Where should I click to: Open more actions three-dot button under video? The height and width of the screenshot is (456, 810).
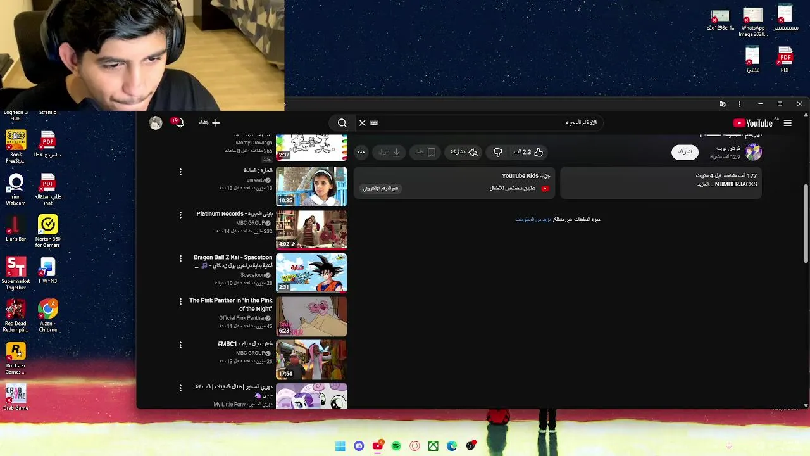click(x=361, y=152)
